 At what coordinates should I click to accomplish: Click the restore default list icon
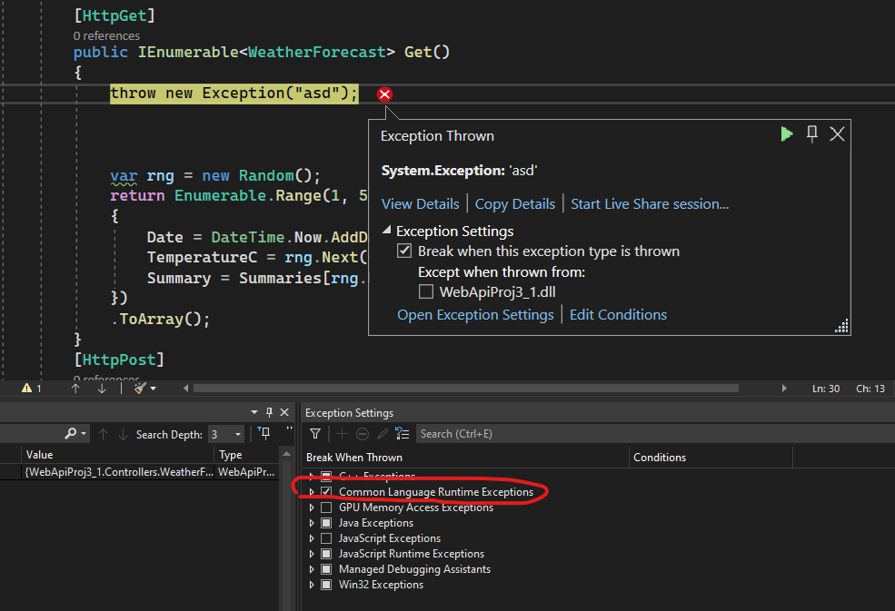(403, 434)
